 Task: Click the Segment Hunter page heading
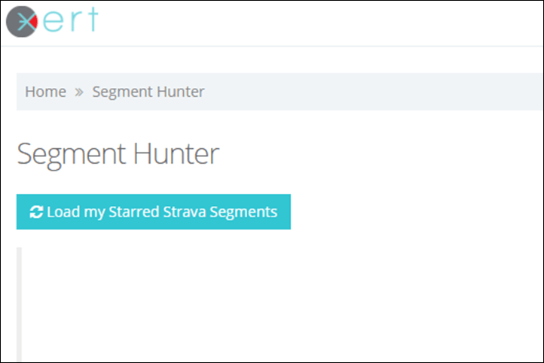point(118,155)
